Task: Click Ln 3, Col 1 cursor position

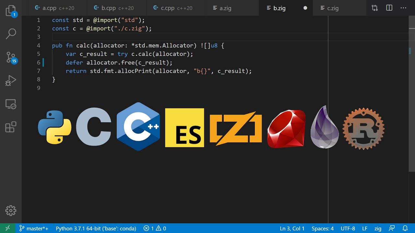Action: pyautogui.click(x=292, y=228)
